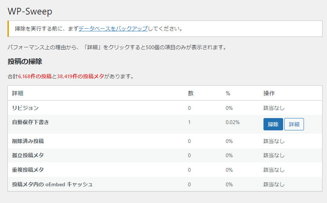Click the red 6,168件の投稿 text

[35, 76]
